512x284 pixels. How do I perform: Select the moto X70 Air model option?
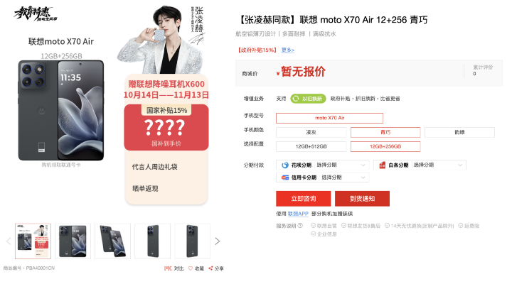click(x=329, y=118)
